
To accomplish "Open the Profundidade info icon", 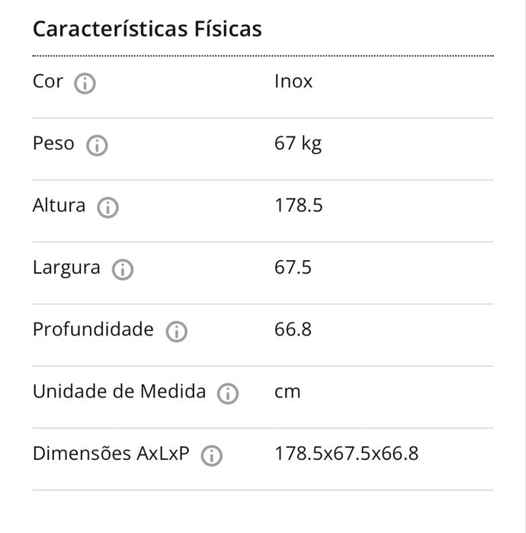I will tap(177, 332).
